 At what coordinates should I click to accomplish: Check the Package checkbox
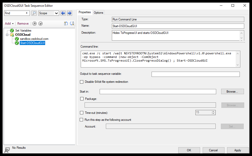point(82,99)
